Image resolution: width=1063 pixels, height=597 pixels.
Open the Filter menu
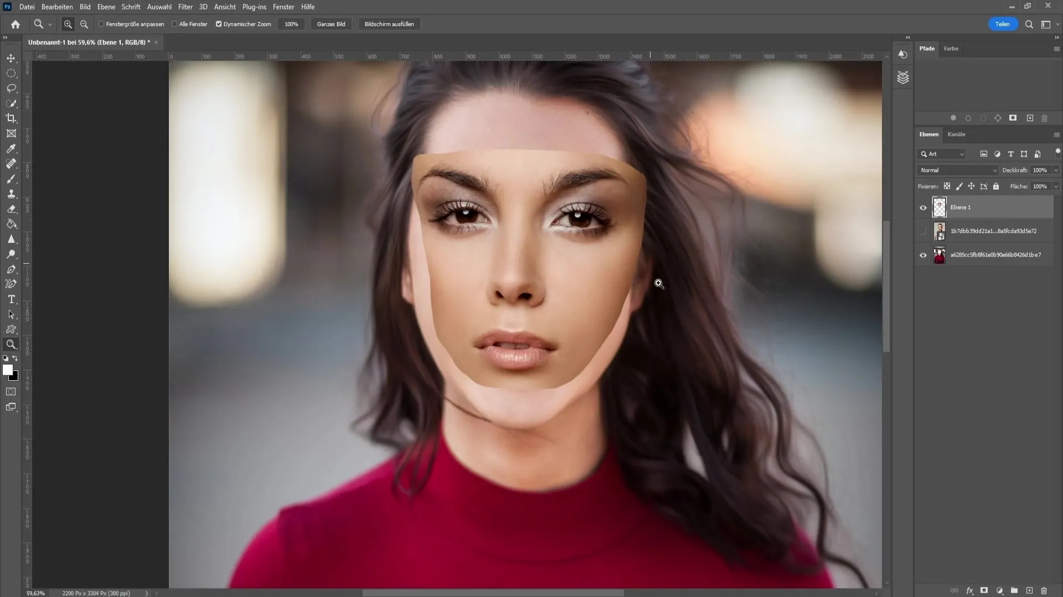coord(185,7)
